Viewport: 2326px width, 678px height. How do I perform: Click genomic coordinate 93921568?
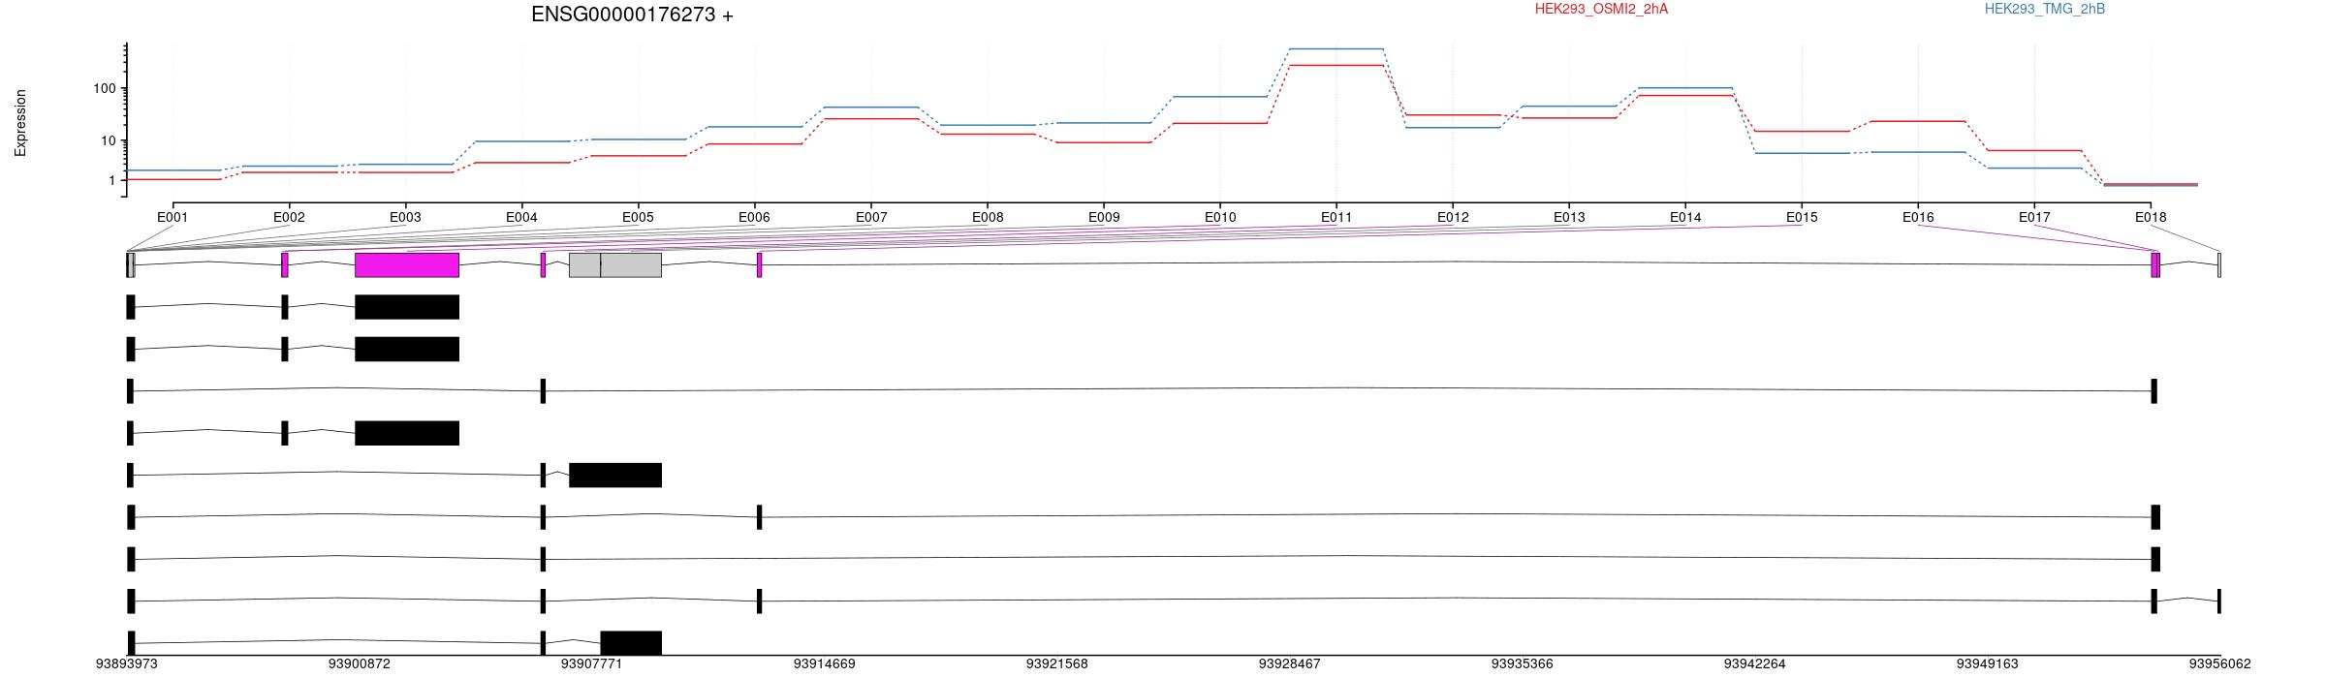coord(1057,663)
